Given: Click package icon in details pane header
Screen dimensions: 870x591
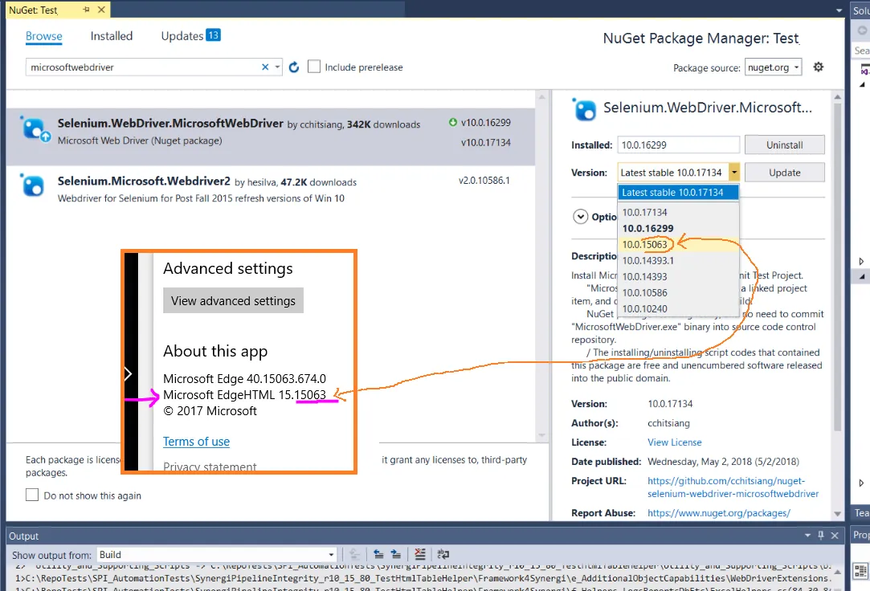Looking at the screenshot, I should tap(584, 109).
